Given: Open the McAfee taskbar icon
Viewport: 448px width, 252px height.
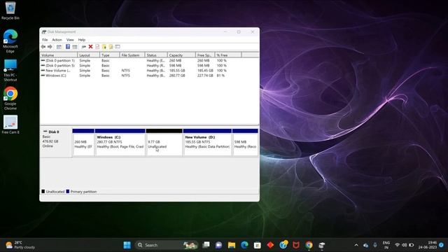Looking at the screenshot, I should click(x=296, y=245).
